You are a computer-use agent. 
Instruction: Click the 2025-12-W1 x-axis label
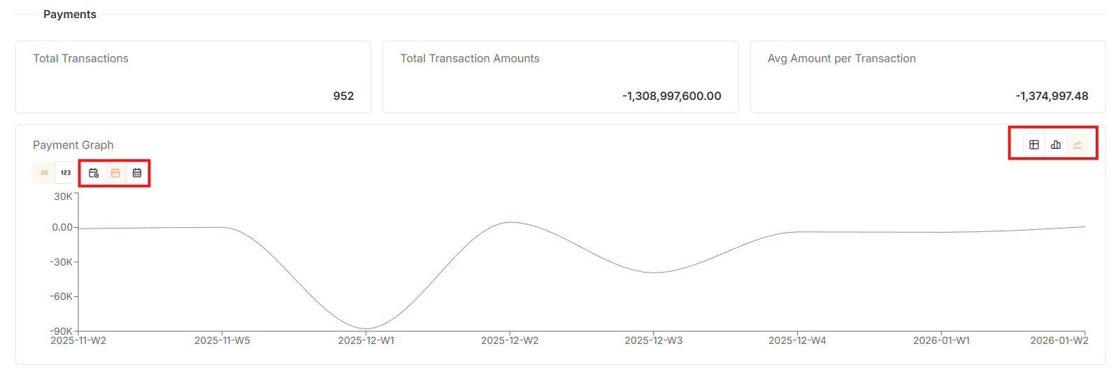[x=366, y=340]
